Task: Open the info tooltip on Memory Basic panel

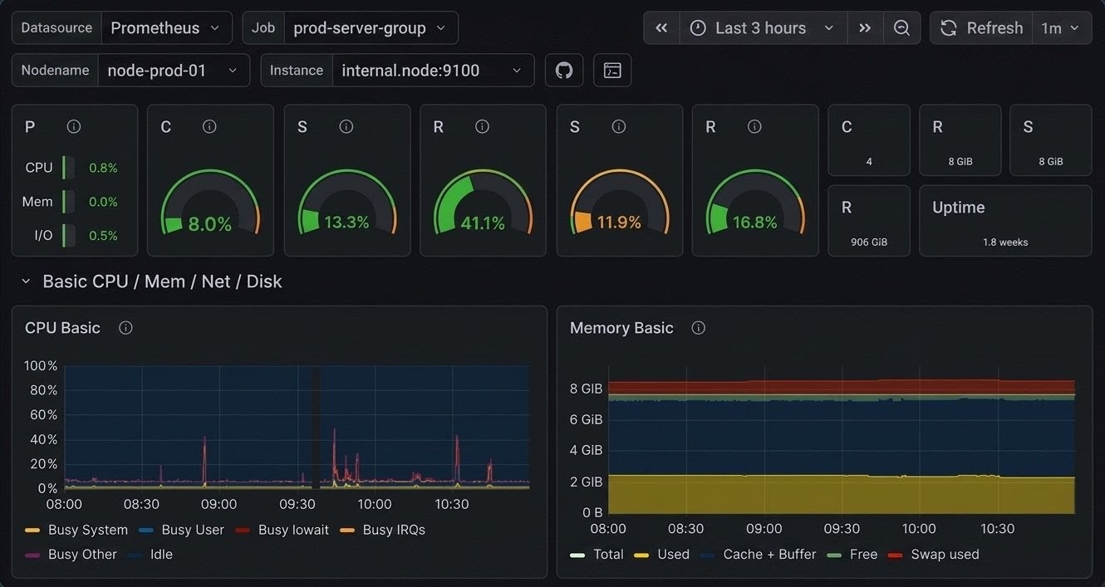Action: pyautogui.click(x=698, y=327)
